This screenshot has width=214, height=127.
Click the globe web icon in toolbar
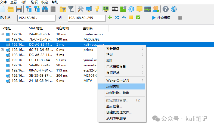173,9
